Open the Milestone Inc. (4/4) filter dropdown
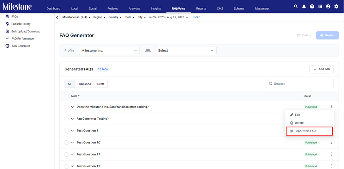Screen dimensions: 344x169 point(76,17)
